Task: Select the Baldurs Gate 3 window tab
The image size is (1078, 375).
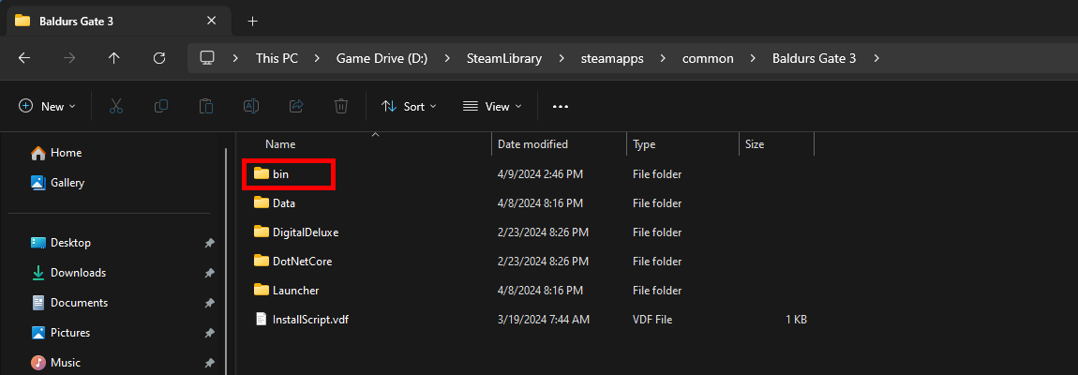Action: click(117, 21)
